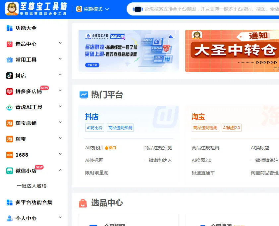
Task: Click the 立即下载 button on banner
Action: point(92,65)
